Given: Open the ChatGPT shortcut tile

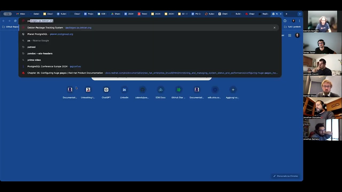Looking at the screenshot, I should pyautogui.click(x=106, y=92).
